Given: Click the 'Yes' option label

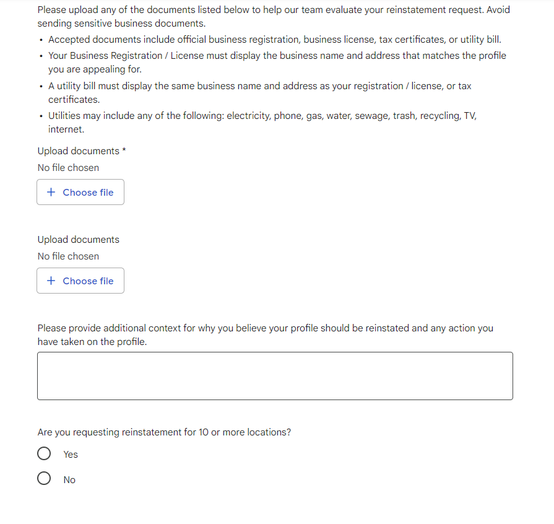Looking at the screenshot, I should pos(71,455).
